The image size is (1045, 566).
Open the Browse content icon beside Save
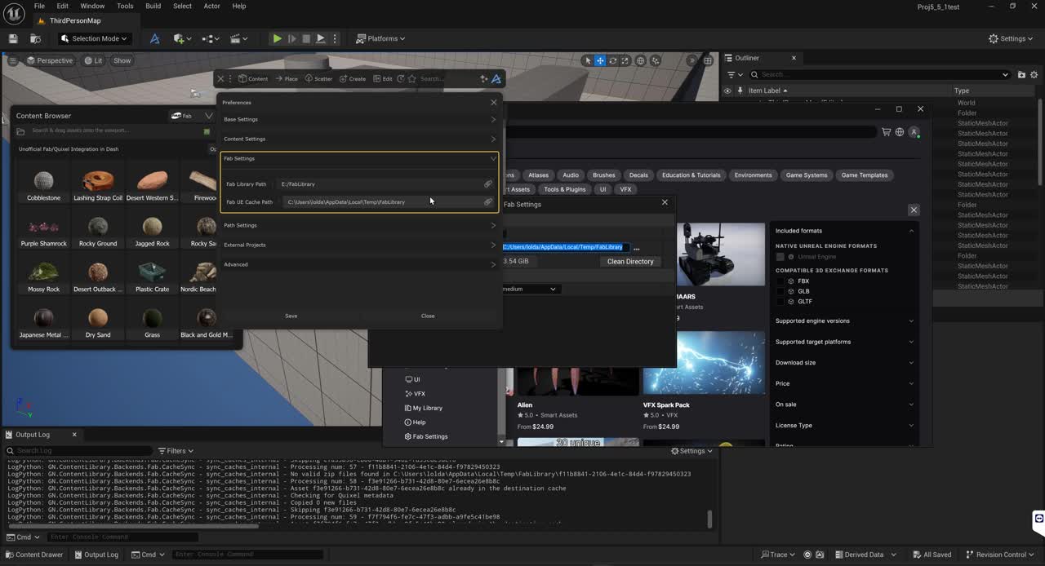tap(35, 38)
